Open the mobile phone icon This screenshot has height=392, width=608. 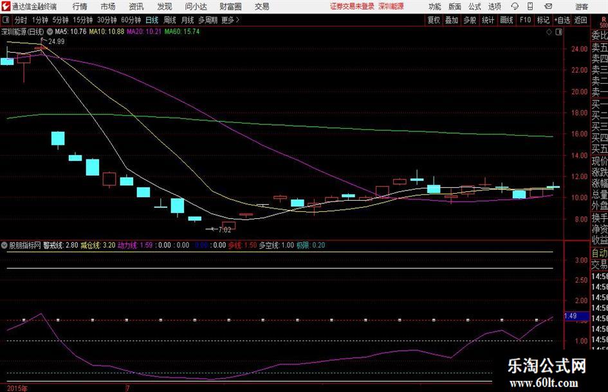pos(530,6)
